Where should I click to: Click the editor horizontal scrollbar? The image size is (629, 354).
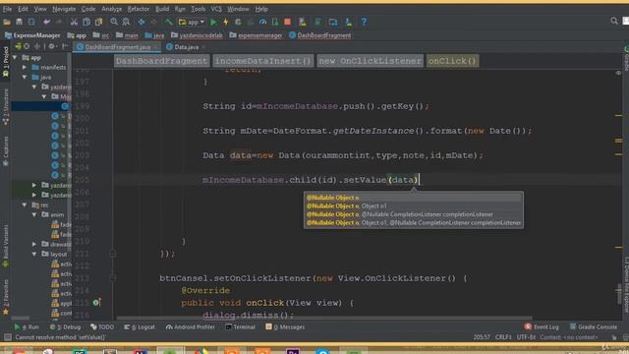323,319
